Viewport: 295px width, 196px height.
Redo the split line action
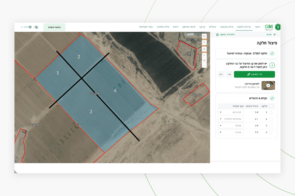[x=229, y=74]
